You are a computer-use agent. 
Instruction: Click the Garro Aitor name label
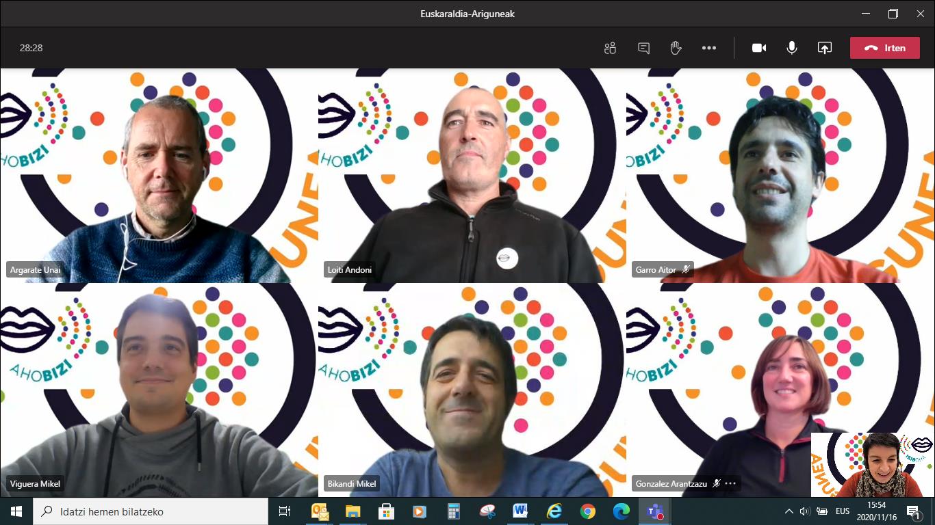(x=656, y=270)
